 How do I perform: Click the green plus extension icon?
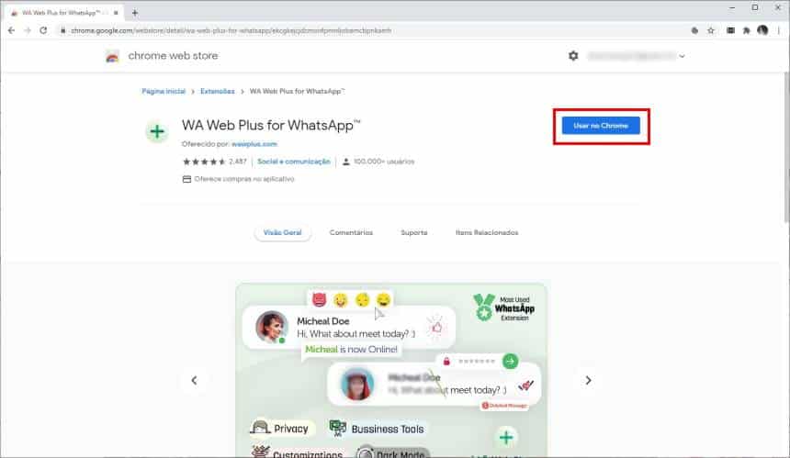coord(157,132)
